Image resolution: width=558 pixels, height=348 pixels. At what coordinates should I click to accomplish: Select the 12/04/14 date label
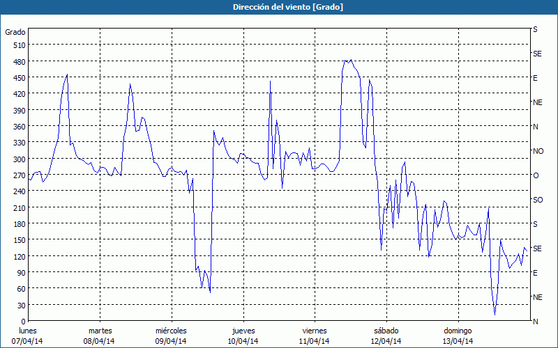386,341
